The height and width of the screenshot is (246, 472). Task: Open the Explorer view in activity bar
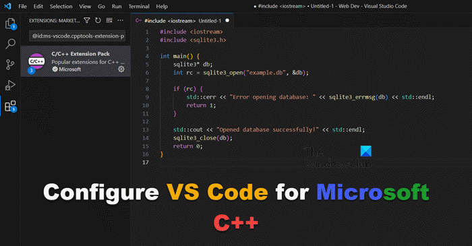(x=11, y=24)
